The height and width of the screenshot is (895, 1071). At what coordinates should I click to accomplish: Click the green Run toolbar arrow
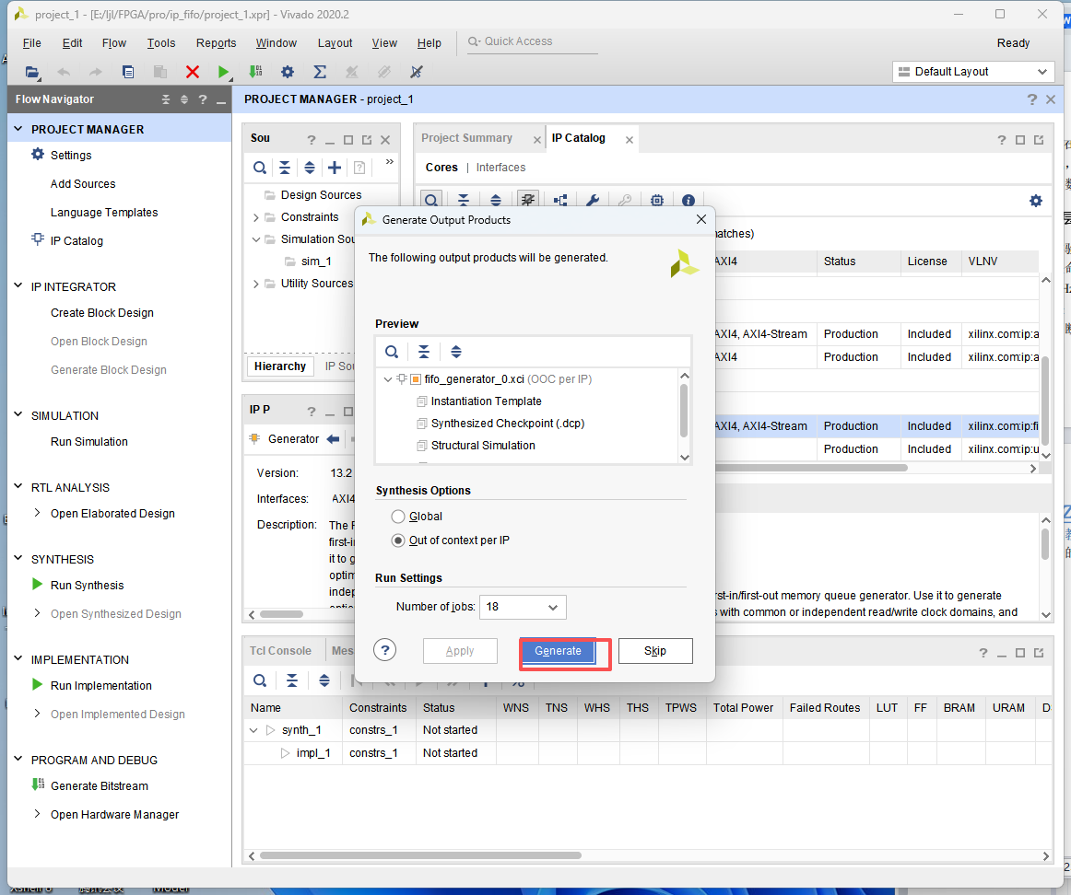click(223, 72)
